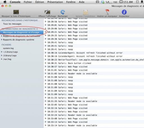The height and width of the screenshot is (128, 144).
Task: Expand Rapports de diagnostic système triangle
Action: tap(2, 39)
